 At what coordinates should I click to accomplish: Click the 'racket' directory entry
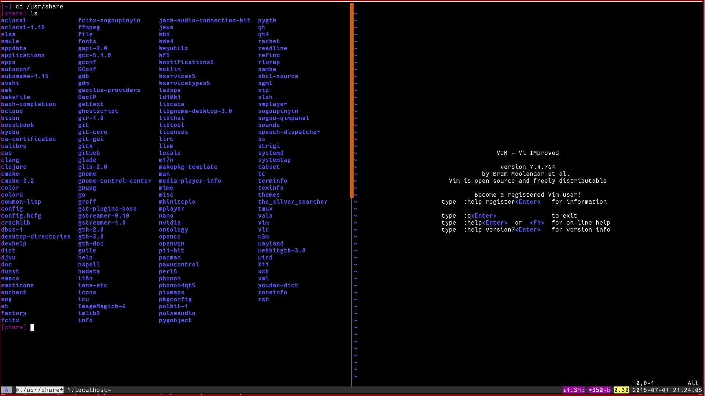coord(269,41)
